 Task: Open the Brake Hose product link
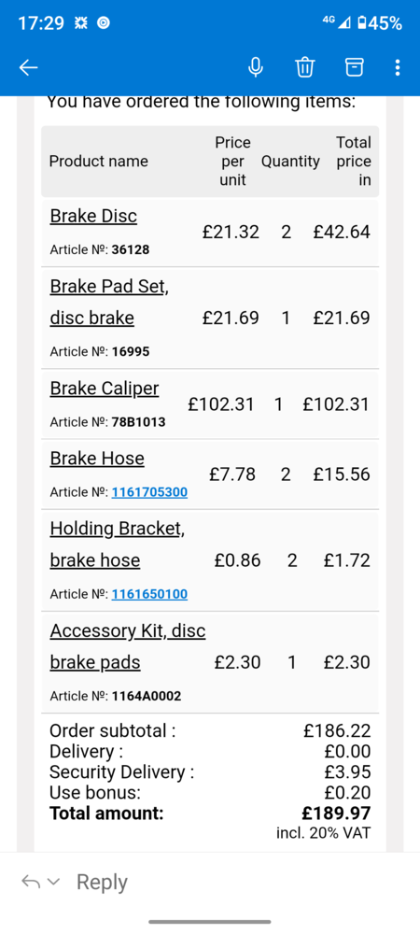point(97,458)
